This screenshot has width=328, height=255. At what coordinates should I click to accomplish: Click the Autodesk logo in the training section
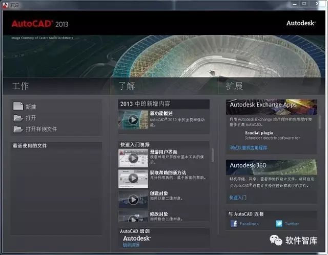click(x=137, y=238)
